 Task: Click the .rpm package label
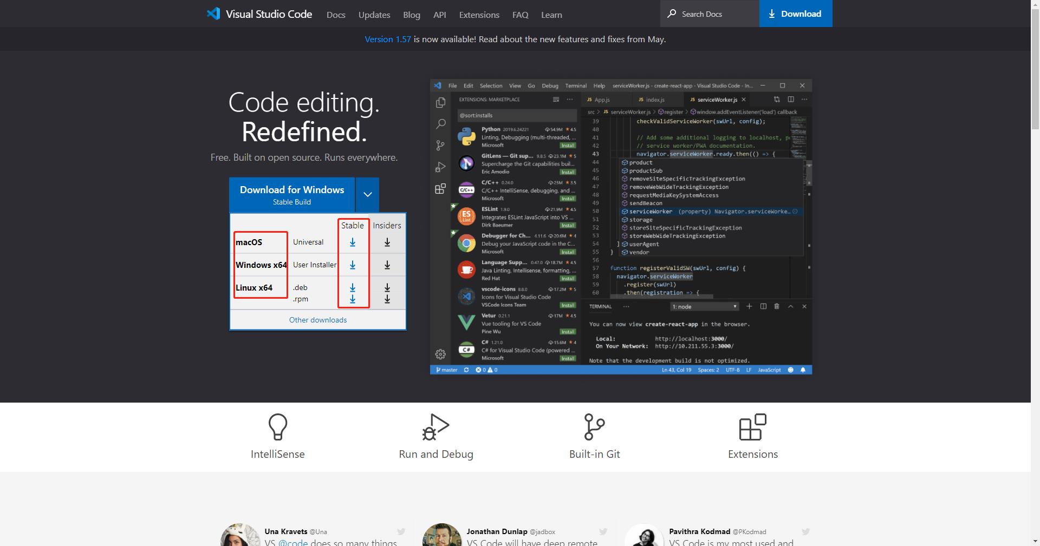301,299
